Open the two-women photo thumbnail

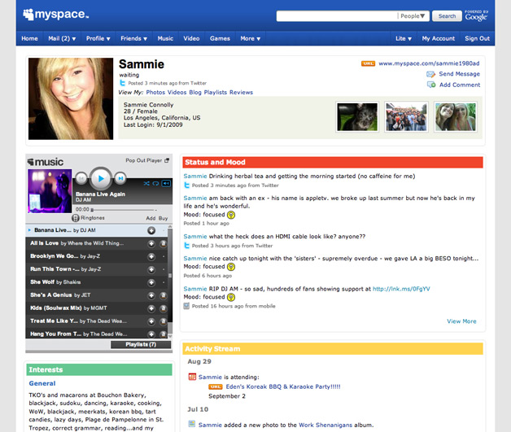coord(456,117)
